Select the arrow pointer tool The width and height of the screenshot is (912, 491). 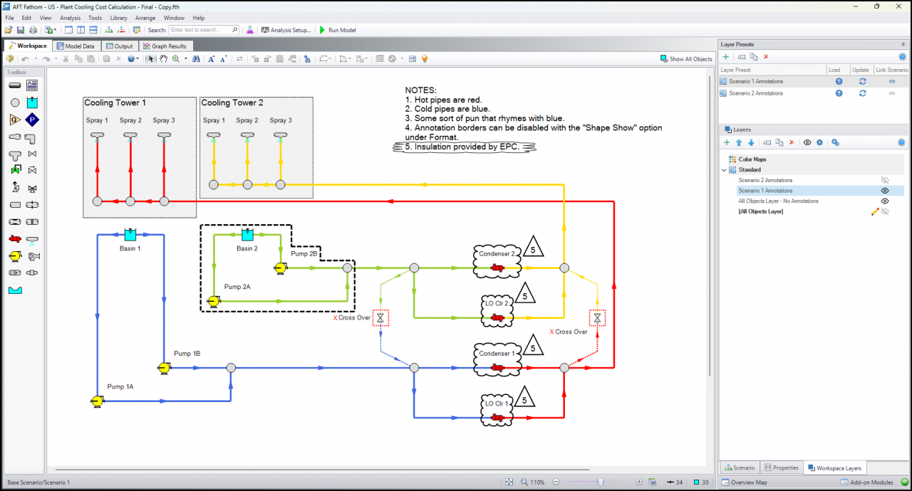click(x=151, y=59)
